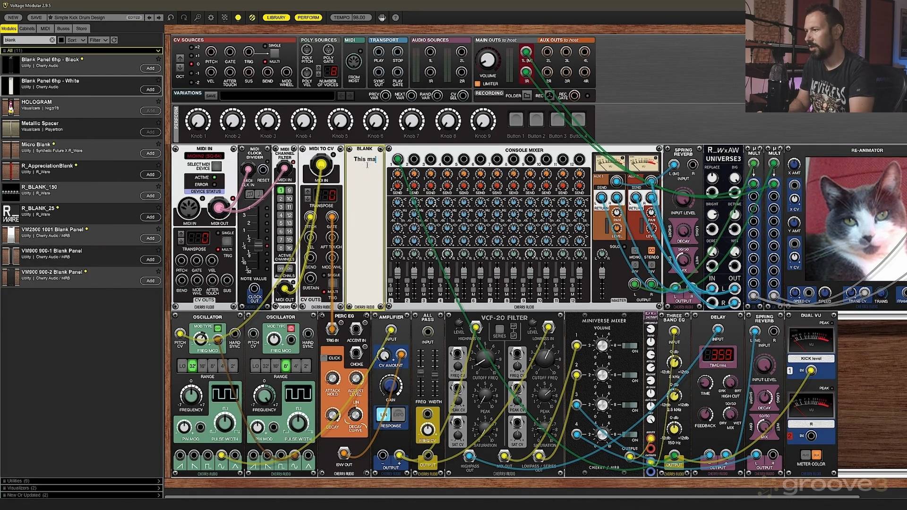The height and width of the screenshot is (510, 907).
Task: Click the undo arrow icon in toolbar
Action: 171,17
